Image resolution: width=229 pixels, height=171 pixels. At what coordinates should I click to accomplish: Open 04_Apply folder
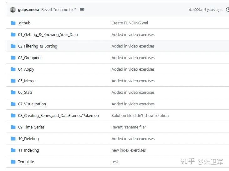click(26, 69)
